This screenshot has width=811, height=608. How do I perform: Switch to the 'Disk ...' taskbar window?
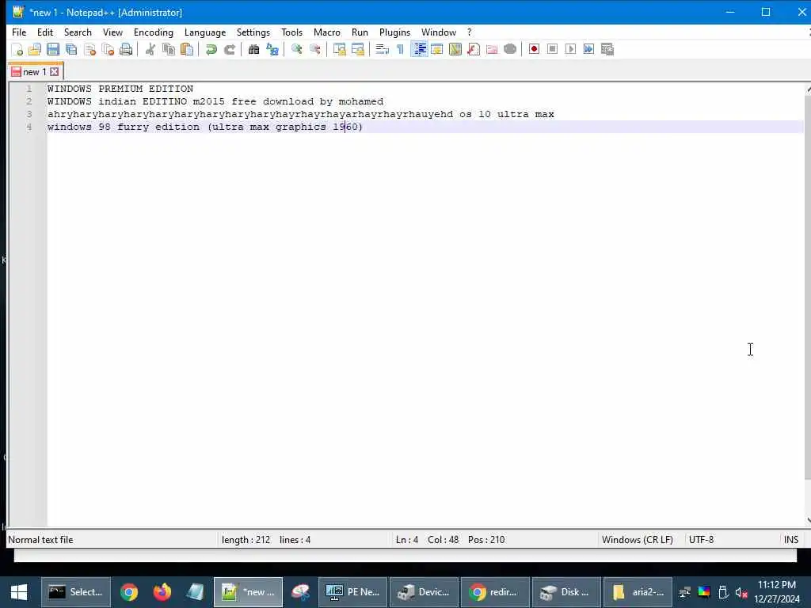tap(566, 592)
